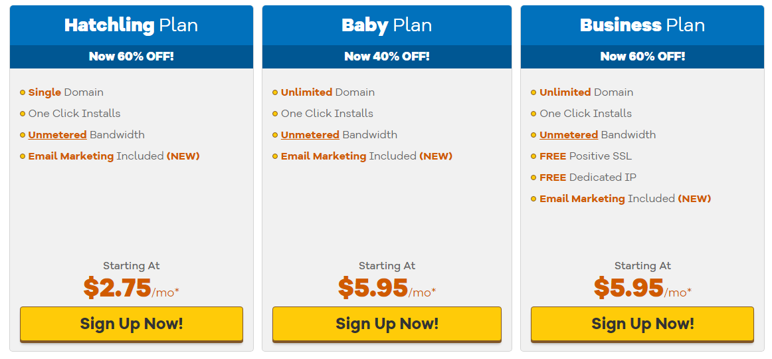This screenshot has height=359, width=772.
Task: Click Unlimited Domain in Baby Plan
Action: 328,92
